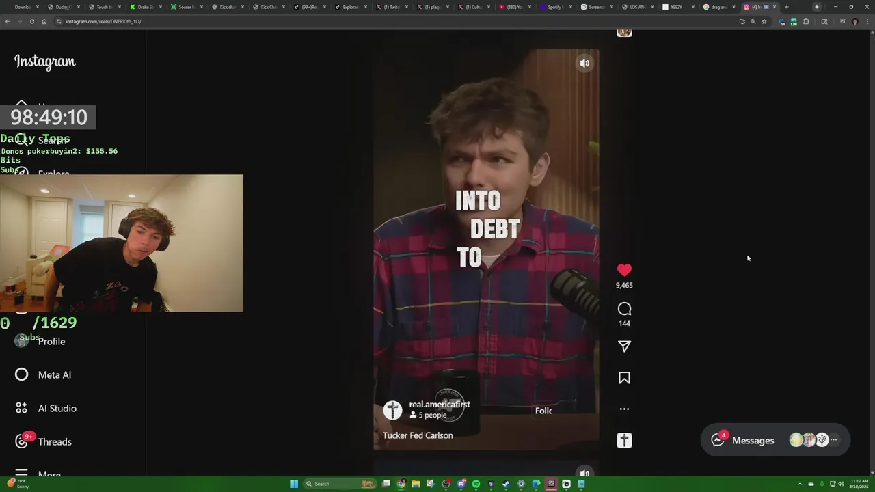Mute the reel audio speaker icon

pos(584,63)
